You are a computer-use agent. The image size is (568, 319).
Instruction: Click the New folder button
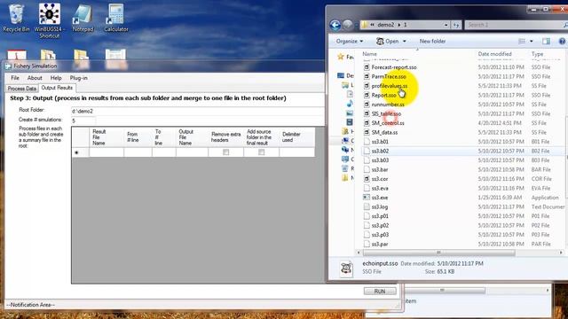coord(432,42)
